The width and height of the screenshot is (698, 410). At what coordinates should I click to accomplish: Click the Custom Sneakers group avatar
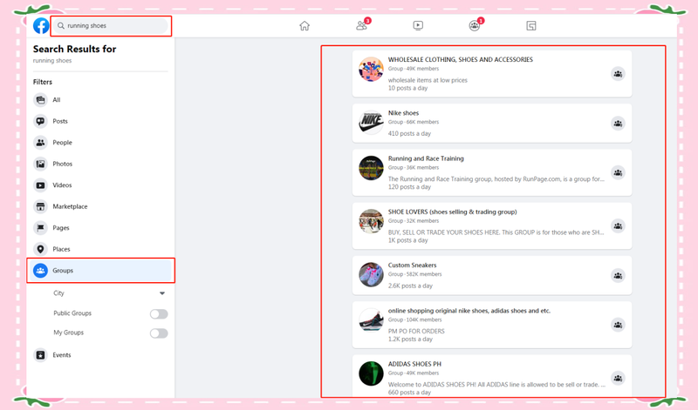pos(372,274)
